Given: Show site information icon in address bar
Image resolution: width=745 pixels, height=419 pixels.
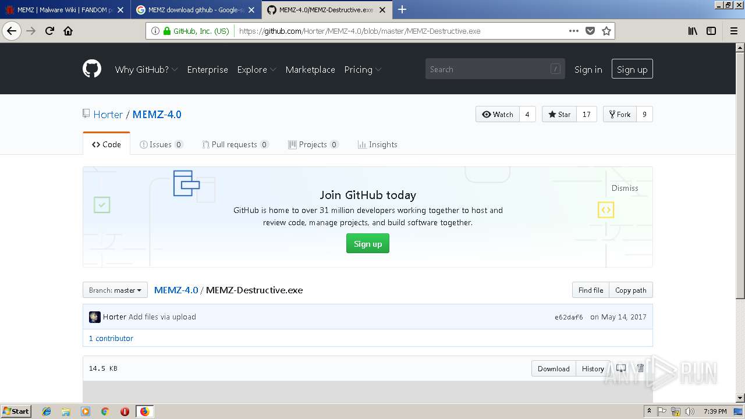Looking at the screenshot, I should (155, 31).
